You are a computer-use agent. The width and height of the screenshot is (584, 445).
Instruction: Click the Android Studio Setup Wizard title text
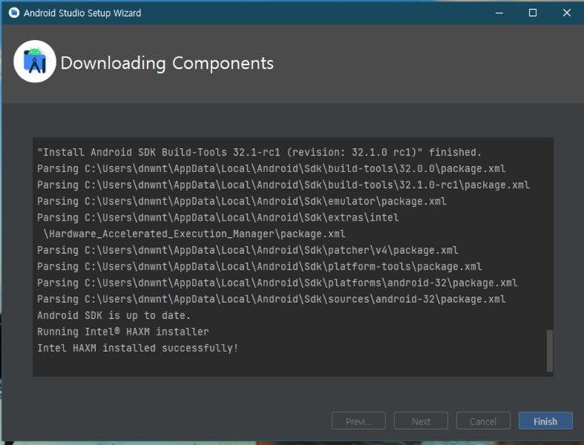coord(82,13)
